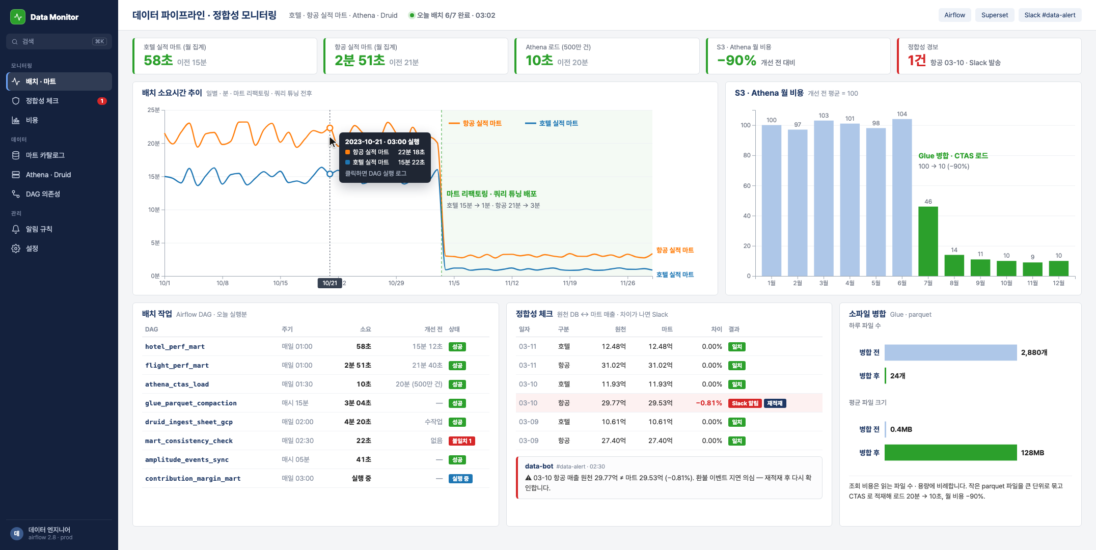Open the hotel_perf_mart DAG row

316,347
